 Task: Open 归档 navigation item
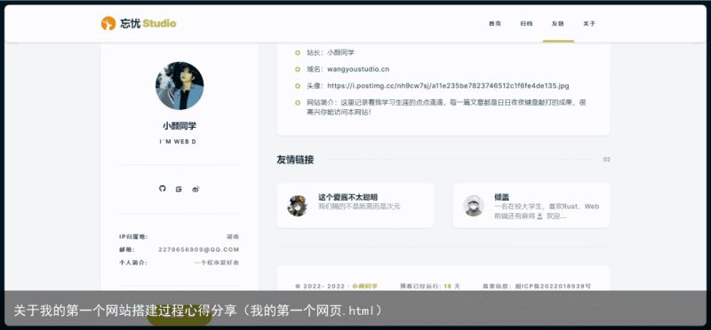[526, 24]
